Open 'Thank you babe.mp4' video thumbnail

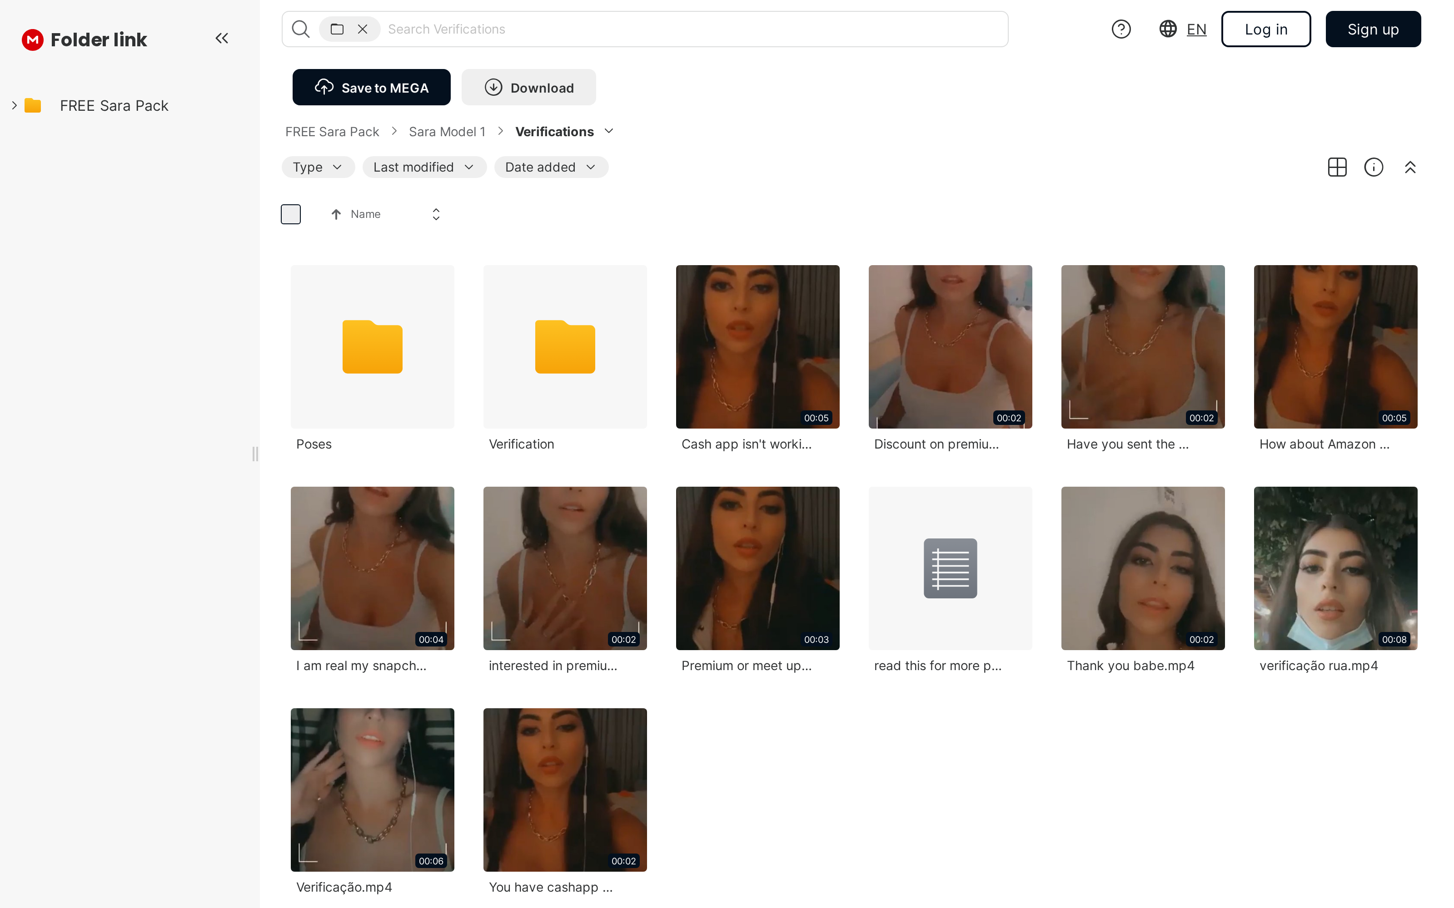[1143, 568]
